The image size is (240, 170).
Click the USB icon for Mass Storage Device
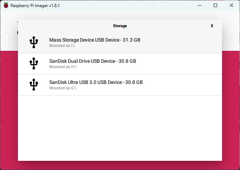point(34,42)
